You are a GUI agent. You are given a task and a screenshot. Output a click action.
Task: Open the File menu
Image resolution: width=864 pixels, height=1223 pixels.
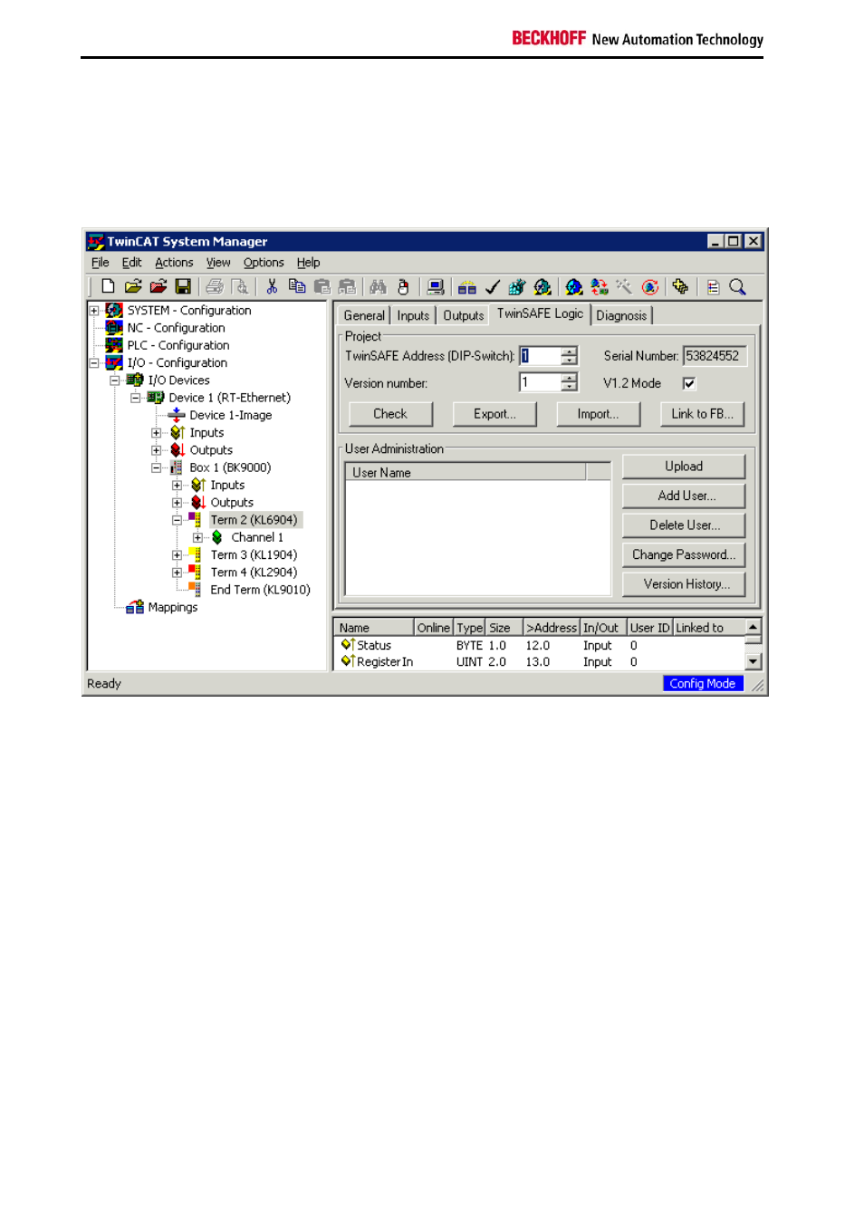[101, 263]
